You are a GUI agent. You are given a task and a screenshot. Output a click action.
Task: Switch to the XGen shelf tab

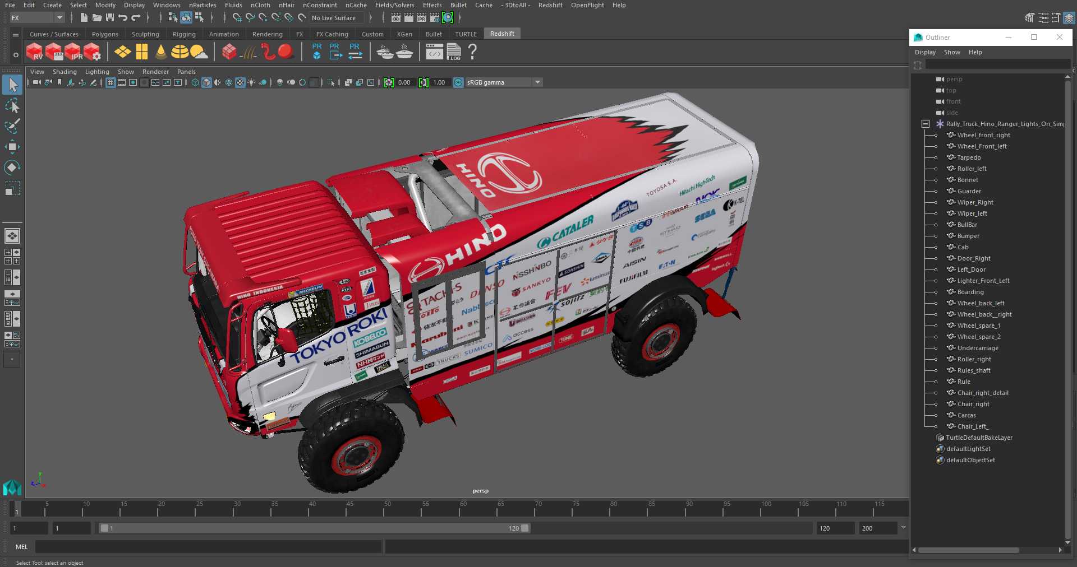(x=404, y=34)
